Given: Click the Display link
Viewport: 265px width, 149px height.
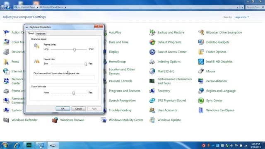Looking at the screenshot, I should 114,52.
